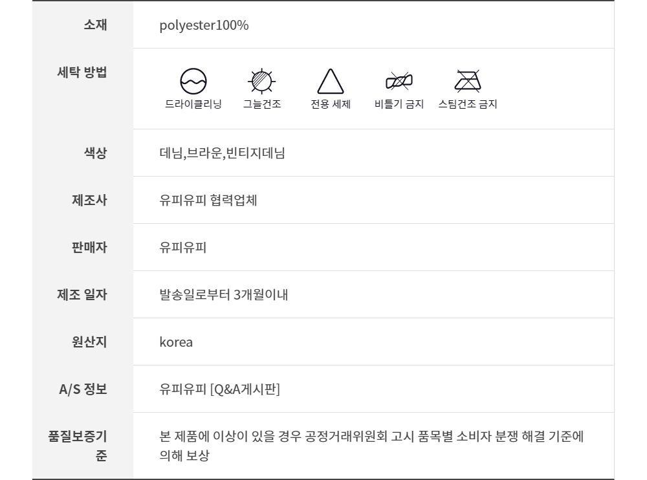Click the 유피유피 [Q&A게시판] text
Viewport: 647px width, 480px height.
tap(219, 389)
